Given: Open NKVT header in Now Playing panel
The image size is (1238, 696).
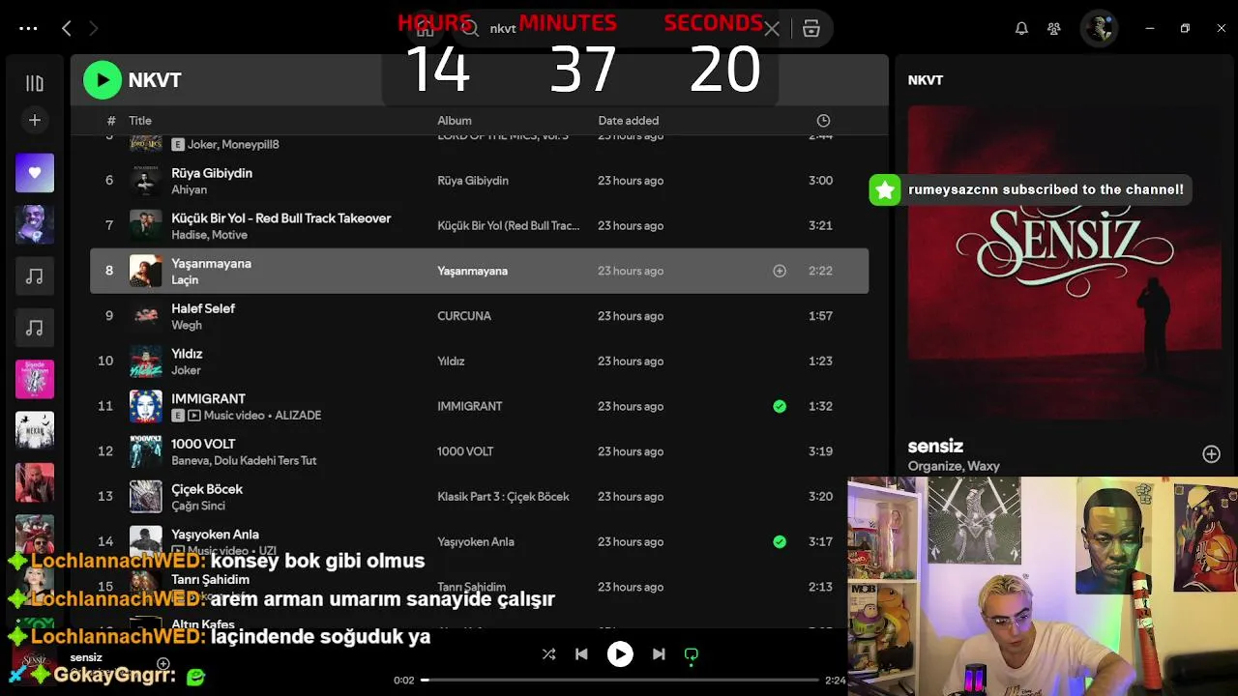Looking at the screenshot, I should [x=926, y=80].
